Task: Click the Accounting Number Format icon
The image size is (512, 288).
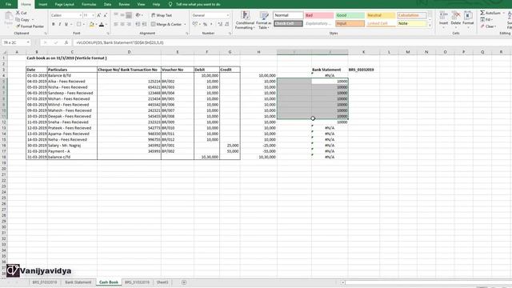Action: [x=195, y=24]
